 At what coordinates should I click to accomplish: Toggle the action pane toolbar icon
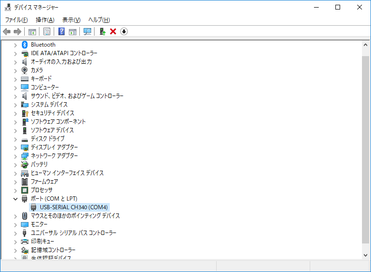pyautogui.click(x=73, y=31)
